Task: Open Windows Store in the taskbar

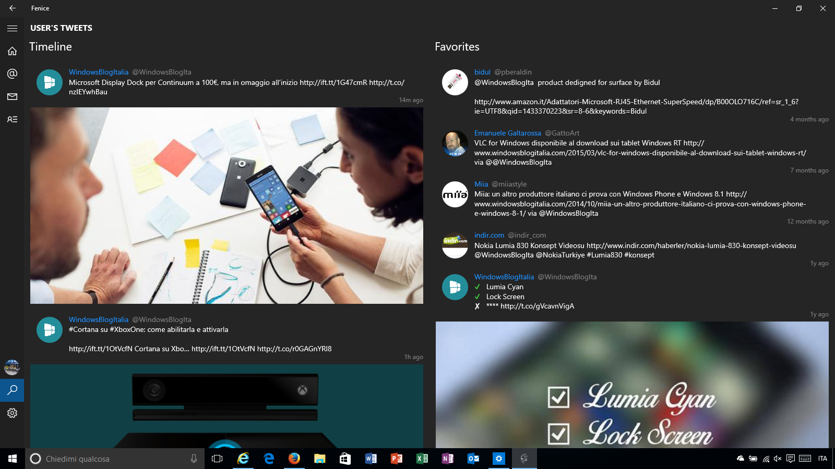Action: click(345, 459)
